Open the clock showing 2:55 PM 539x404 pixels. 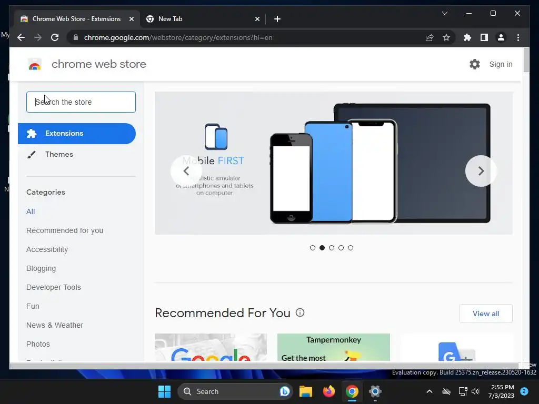click(502, 391)
